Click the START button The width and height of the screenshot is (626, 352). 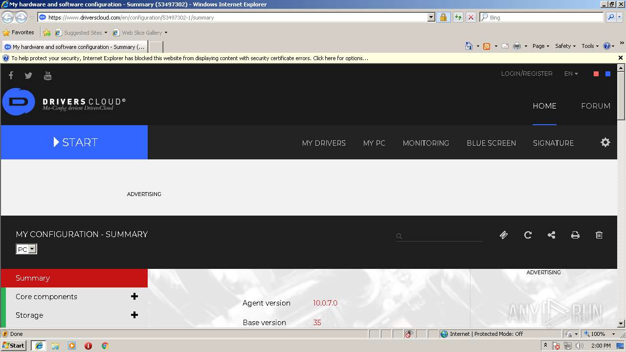[x=74, y=142]
